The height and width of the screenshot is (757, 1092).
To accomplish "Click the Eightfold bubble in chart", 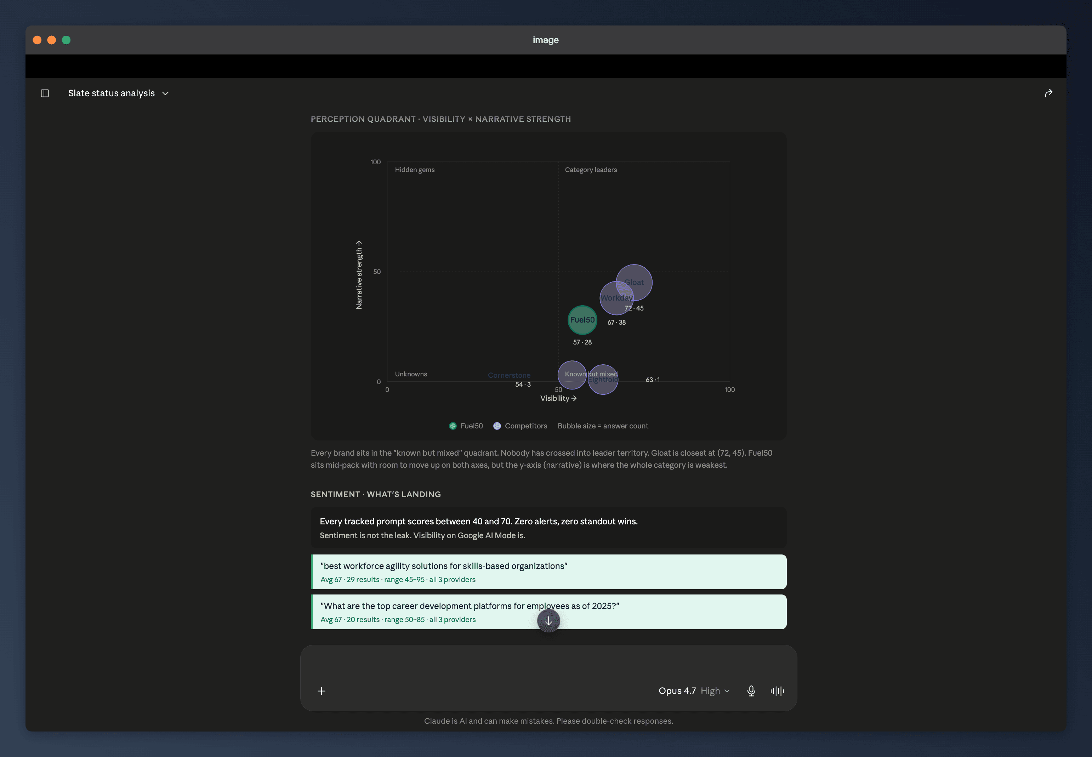I will (x=603, y=380).
